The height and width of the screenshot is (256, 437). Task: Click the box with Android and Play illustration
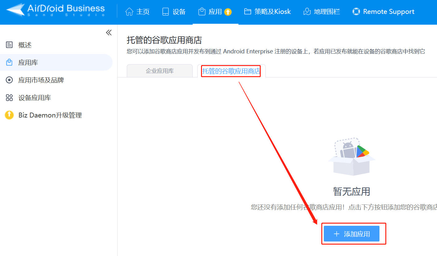352,157
